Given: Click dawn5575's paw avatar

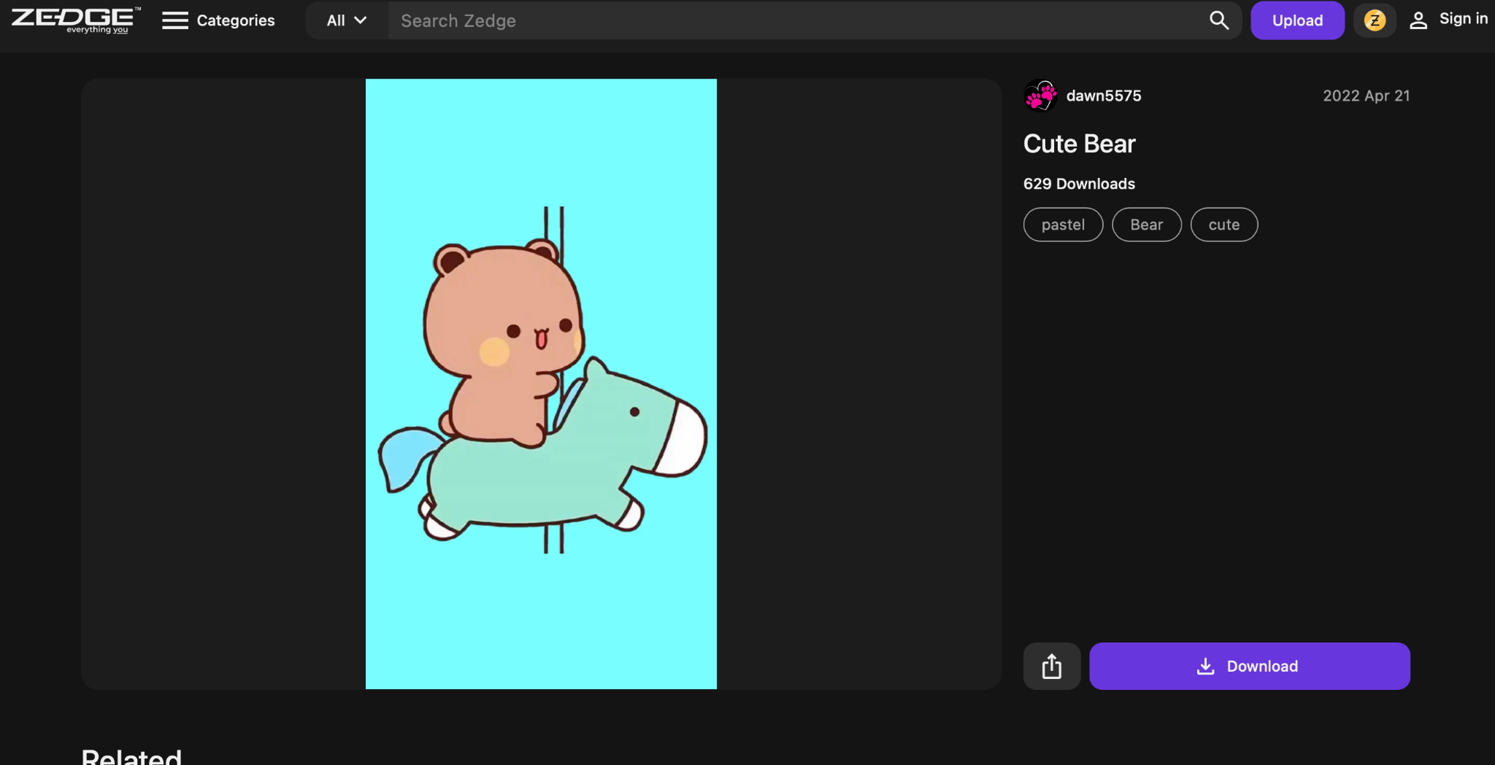Looking at the screenshot, I should point(1040,96).
